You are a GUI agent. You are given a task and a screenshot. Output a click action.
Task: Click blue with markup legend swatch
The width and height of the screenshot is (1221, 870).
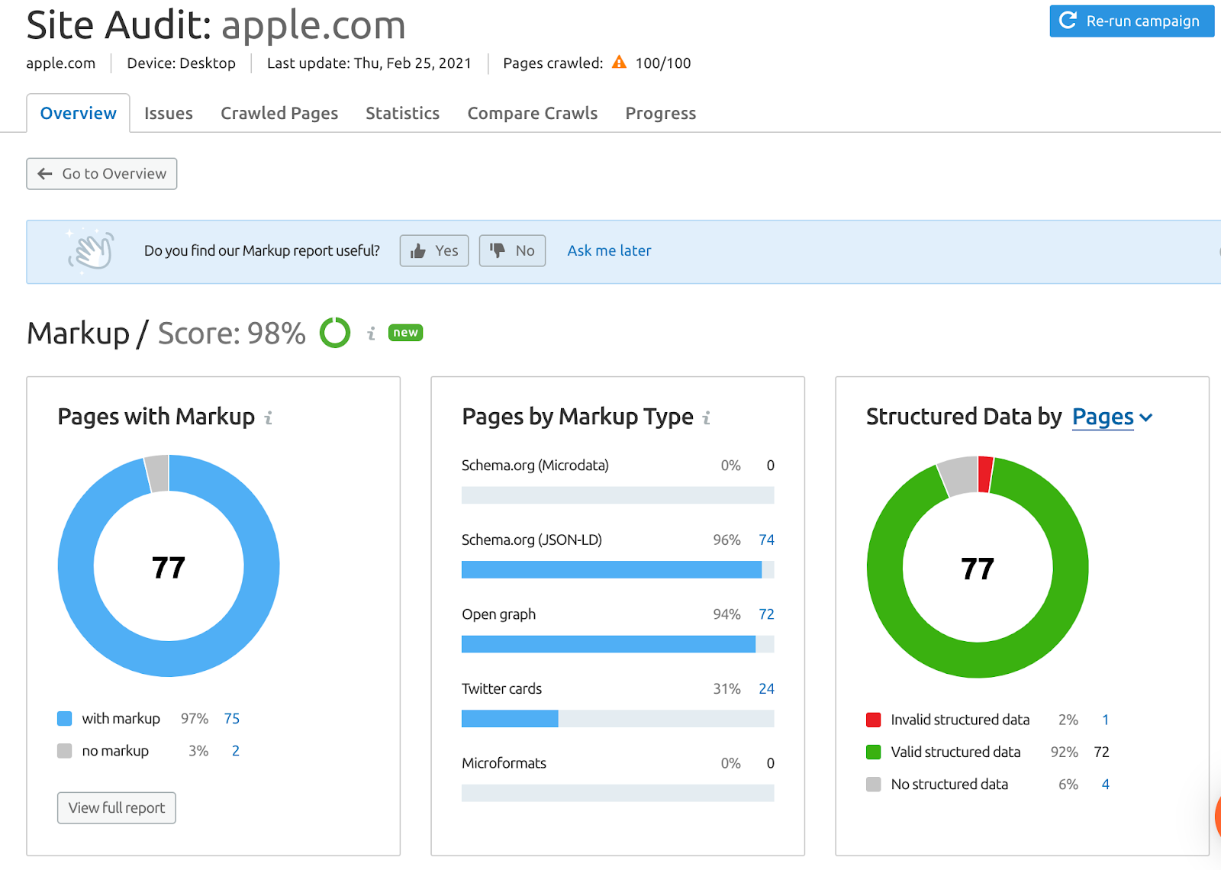point(65,718)
